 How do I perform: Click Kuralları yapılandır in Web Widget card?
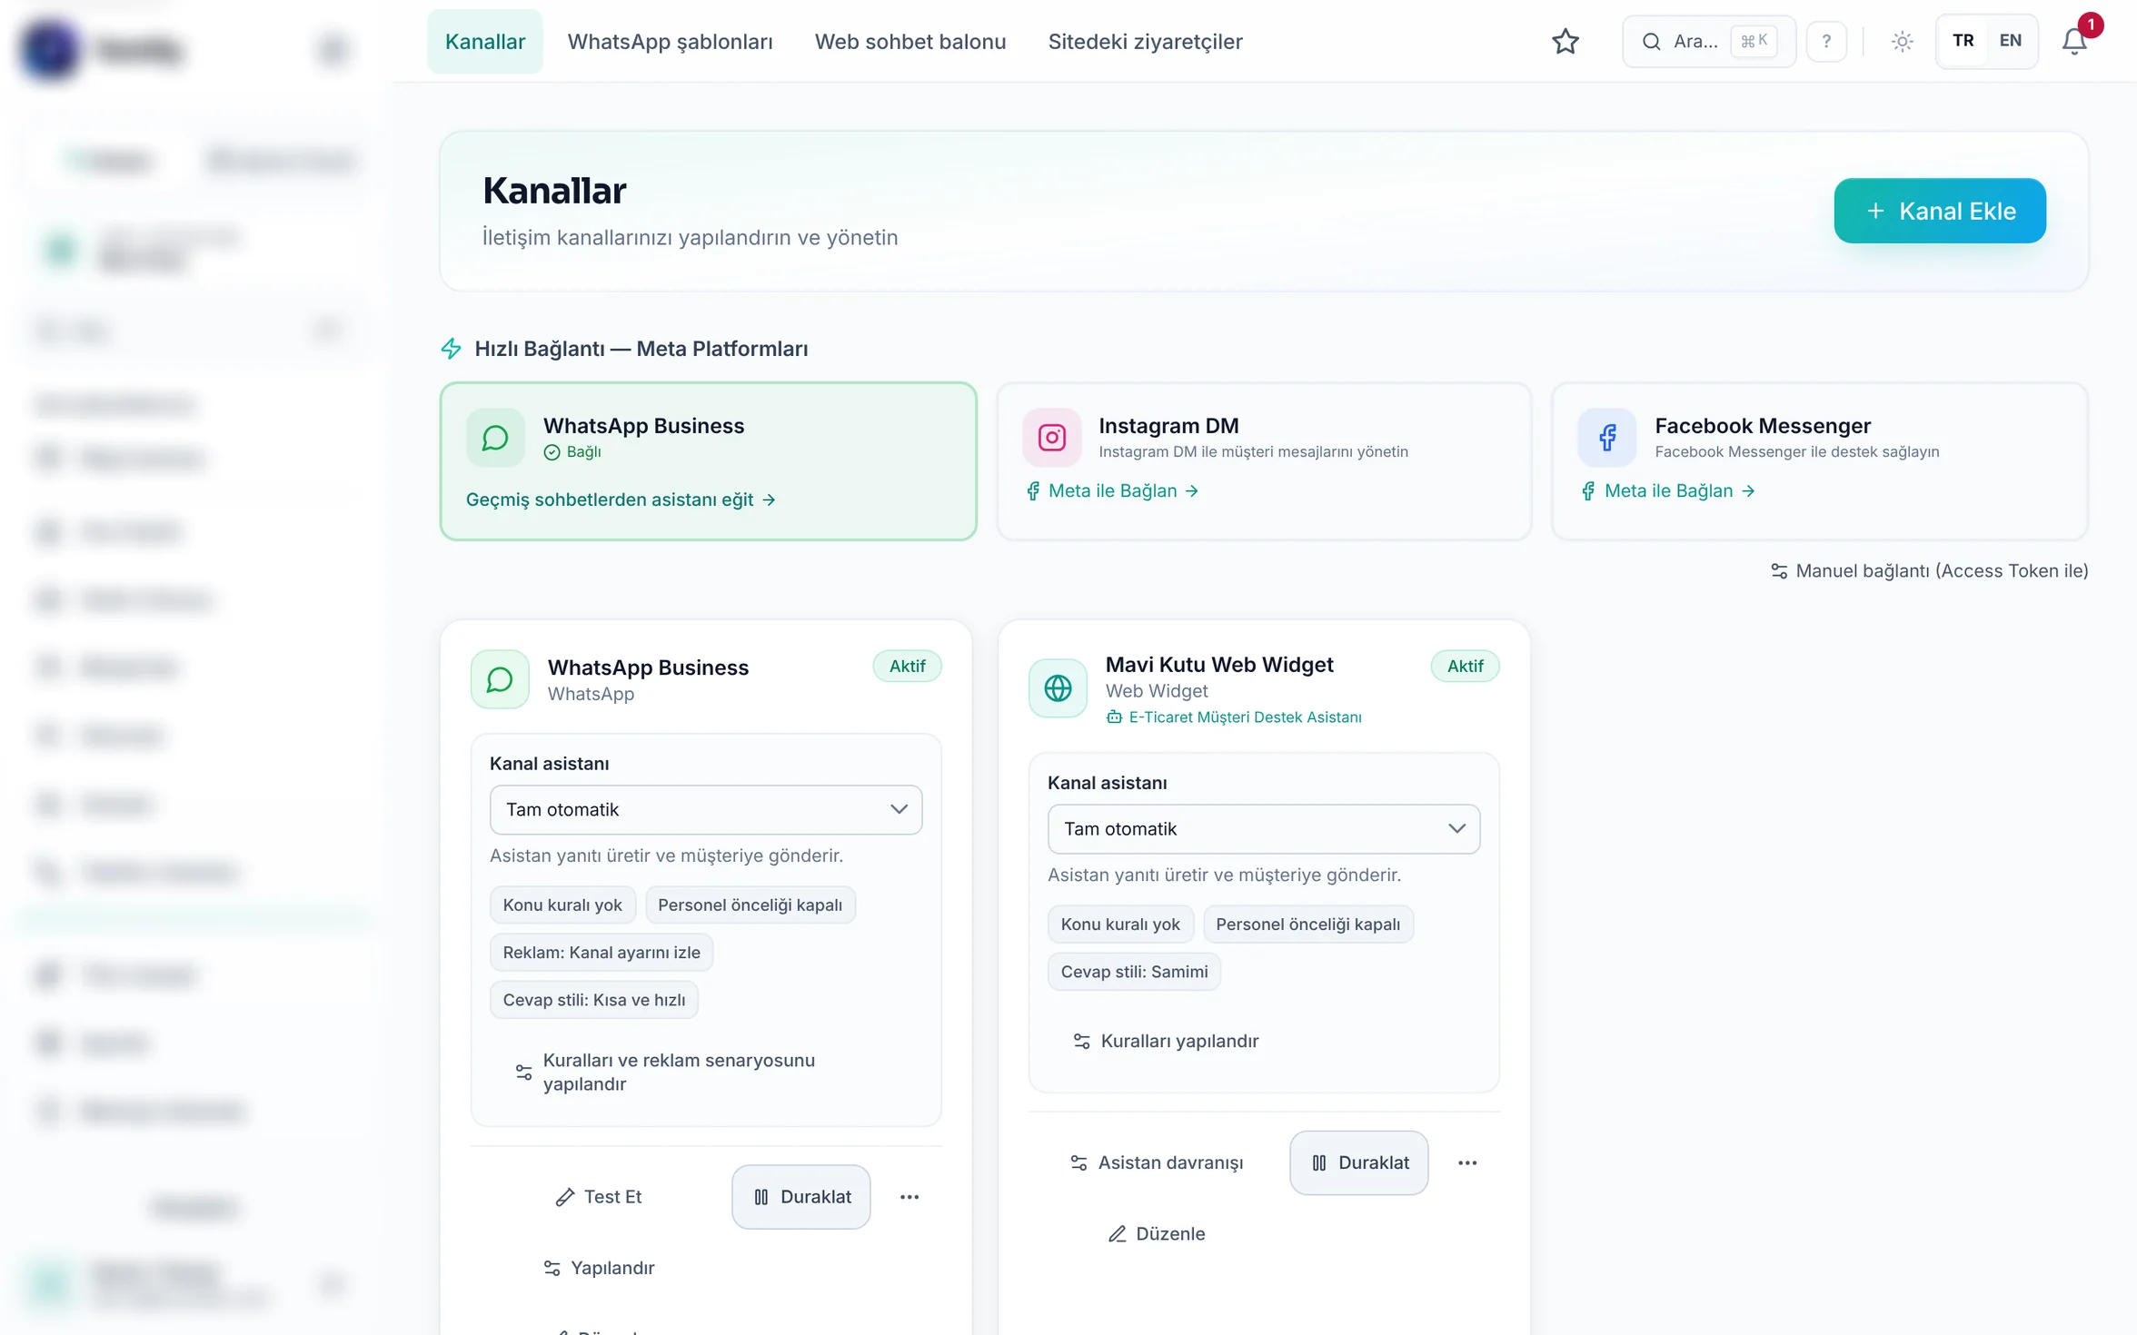tap(1166, 1041)
